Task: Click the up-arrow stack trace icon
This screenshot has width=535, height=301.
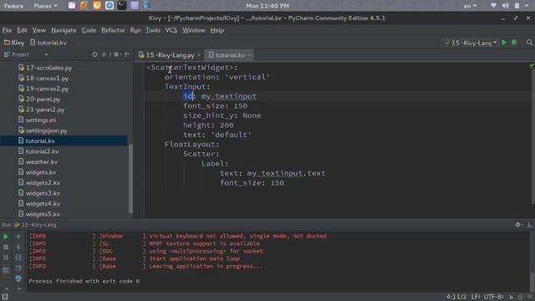Action: 18,237
